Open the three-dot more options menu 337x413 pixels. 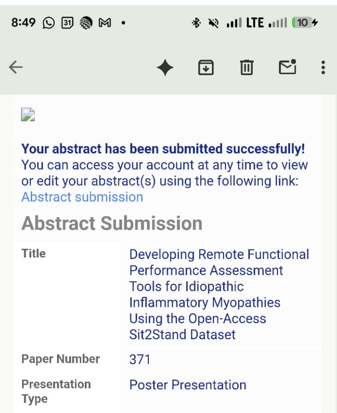[323, 68]
